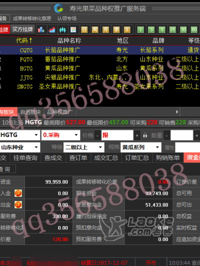Click the 洋 icon beside 出金
Screen dimensions: 200x266
(18, 204)
